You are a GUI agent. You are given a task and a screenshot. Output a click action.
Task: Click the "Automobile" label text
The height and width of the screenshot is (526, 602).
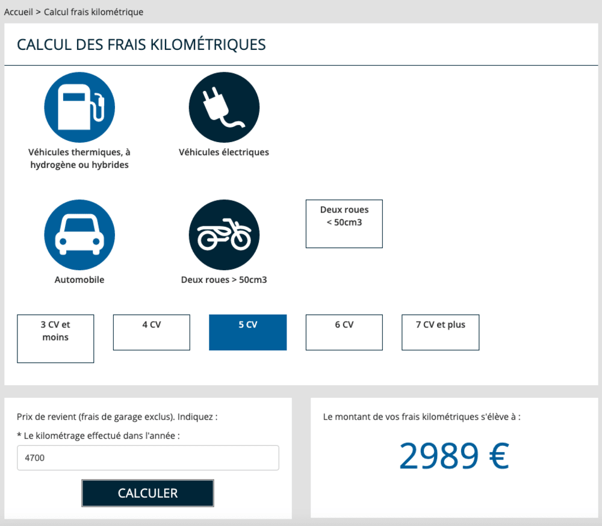tap(79, 279)
